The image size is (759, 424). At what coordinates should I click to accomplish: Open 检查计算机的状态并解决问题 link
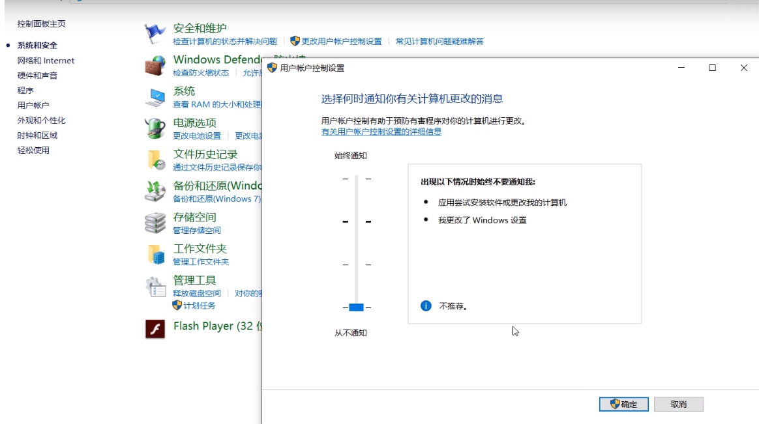tap(225, 42)
